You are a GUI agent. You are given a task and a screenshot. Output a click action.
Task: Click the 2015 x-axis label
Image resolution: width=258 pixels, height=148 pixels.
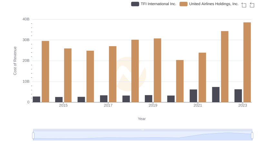[x=63, y=105]
